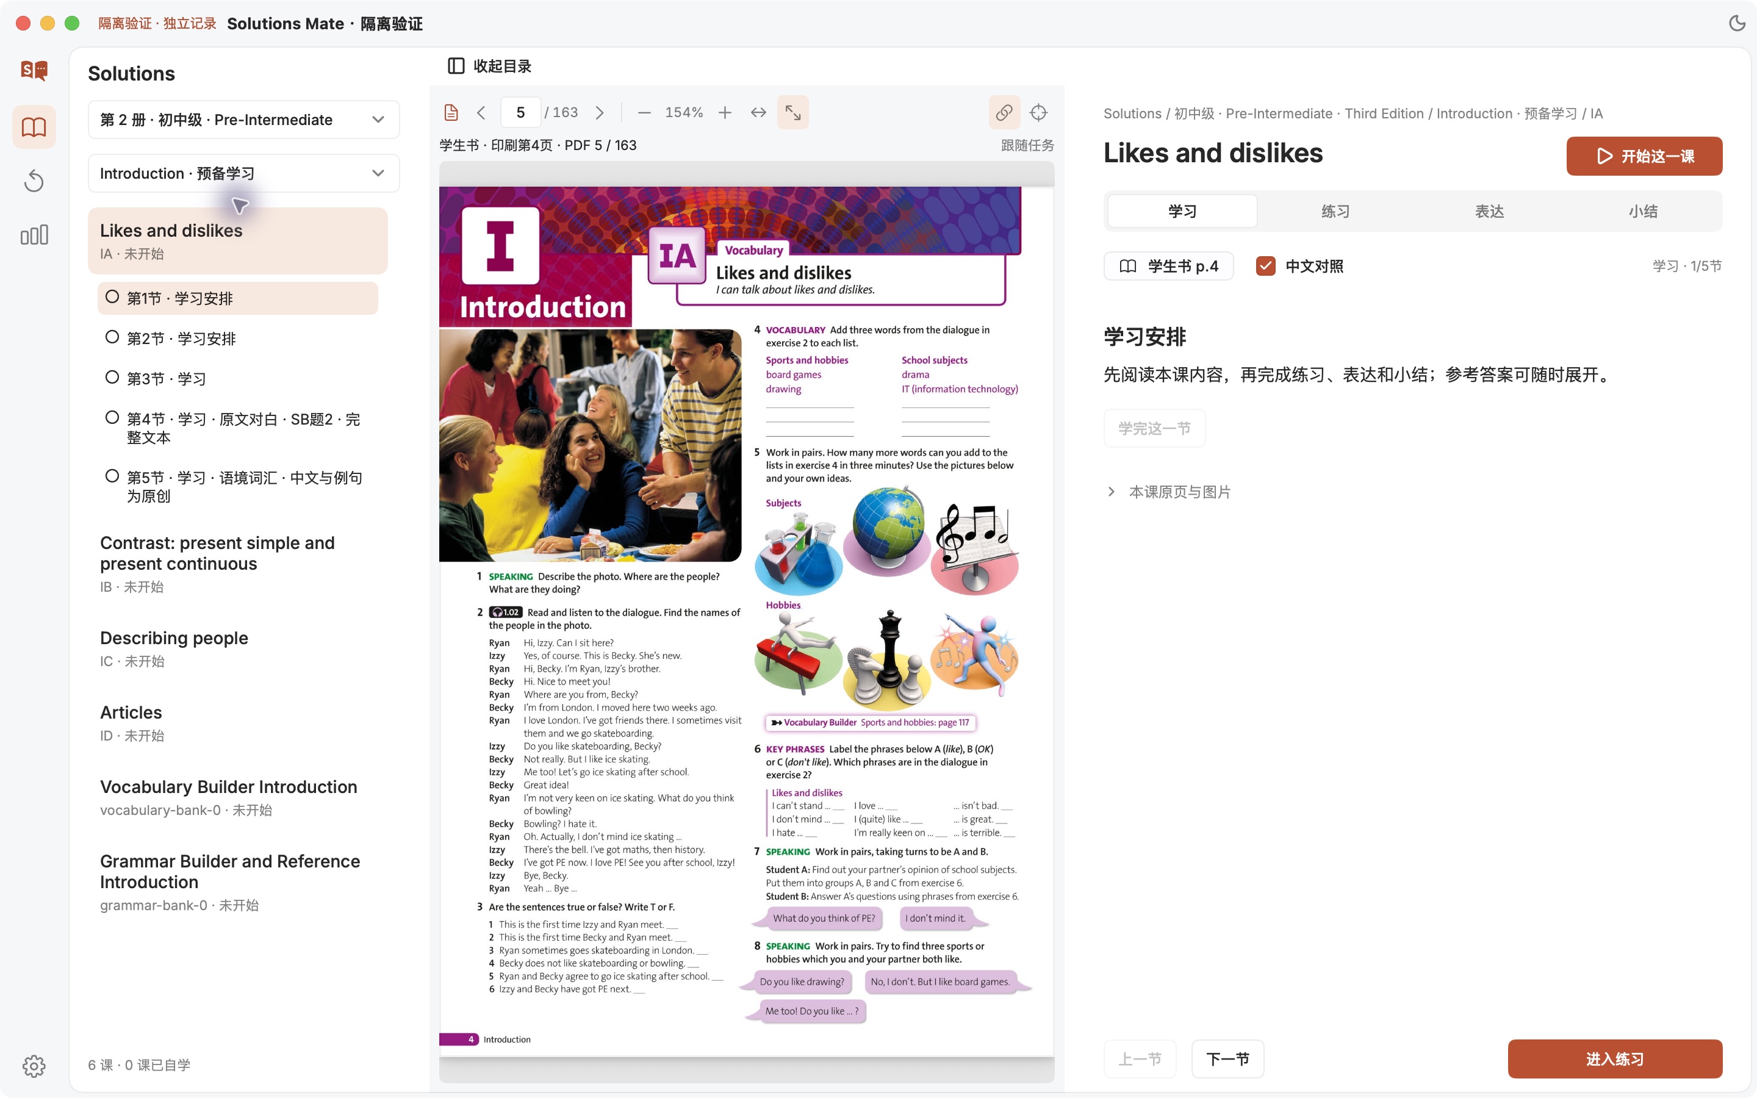
Task: Switch to the 练习 tab
Action: tap(1335, 211)
